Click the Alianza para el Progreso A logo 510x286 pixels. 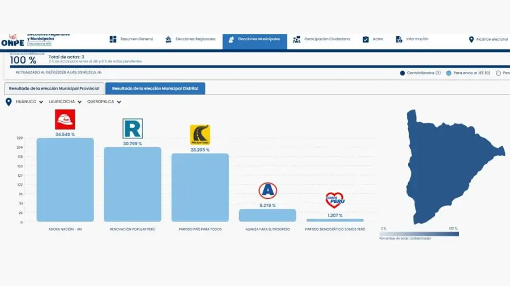click(x=267, y=191)
